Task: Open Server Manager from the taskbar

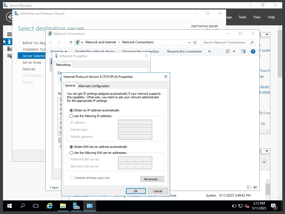Action: click(76, 206)
